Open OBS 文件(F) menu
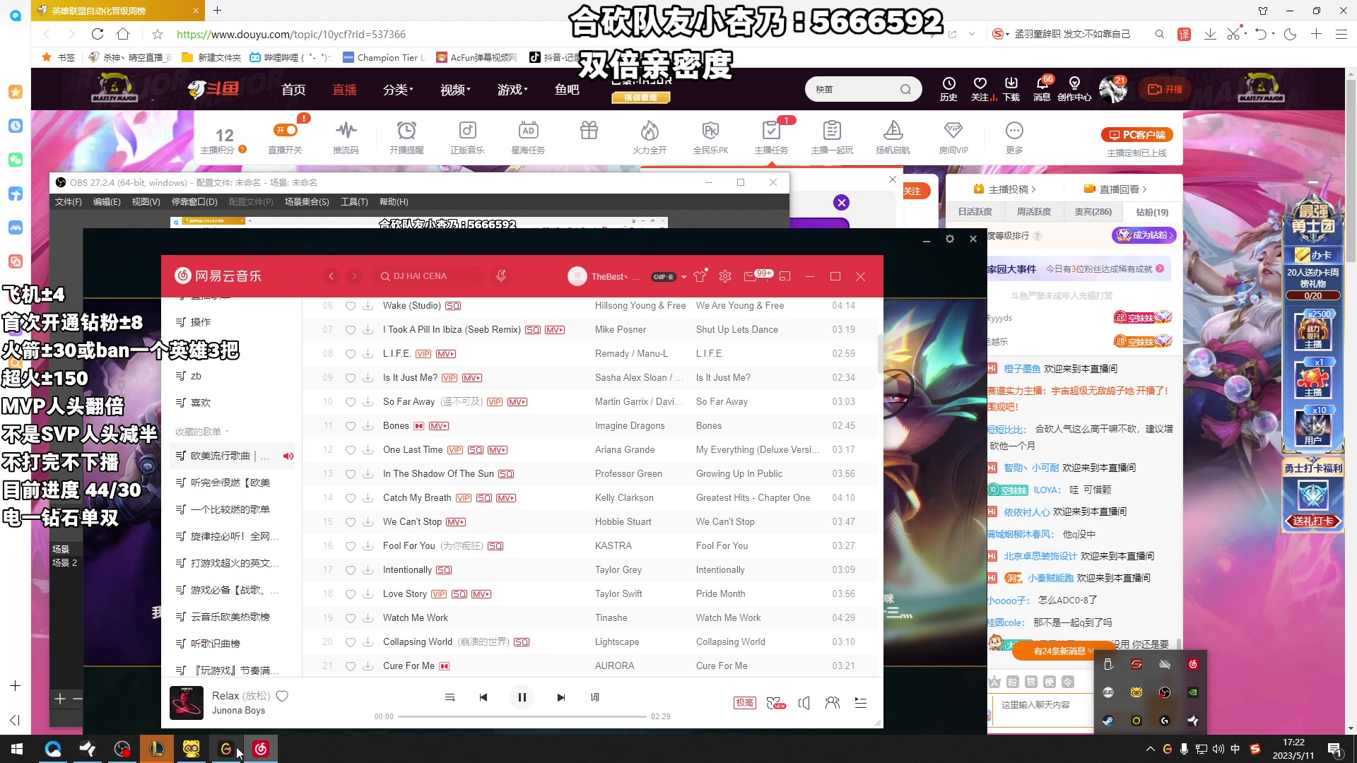1357x763 pixels. 69,202
